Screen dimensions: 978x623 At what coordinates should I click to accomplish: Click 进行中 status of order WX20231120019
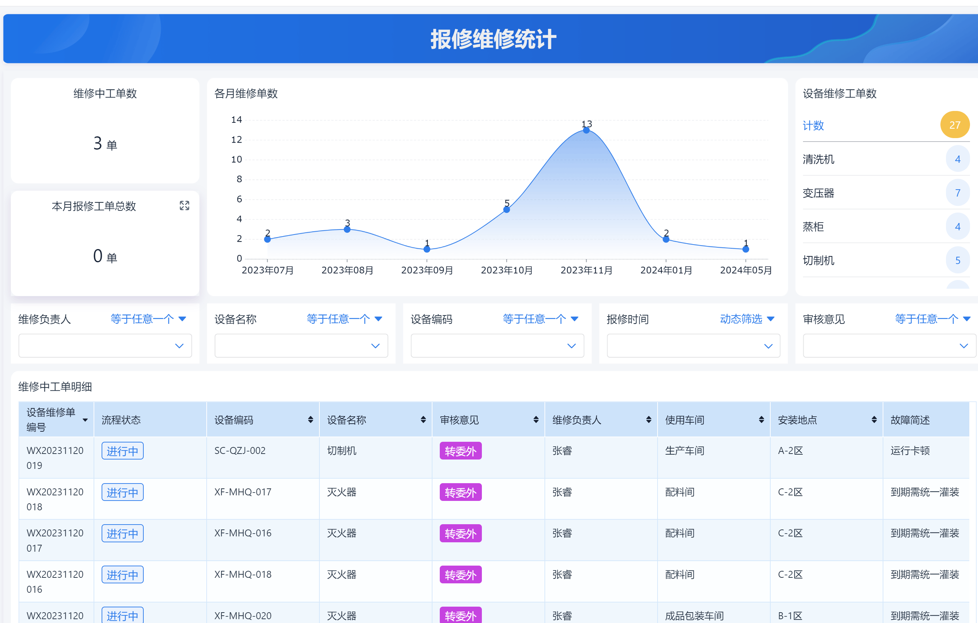coord(122,450)
